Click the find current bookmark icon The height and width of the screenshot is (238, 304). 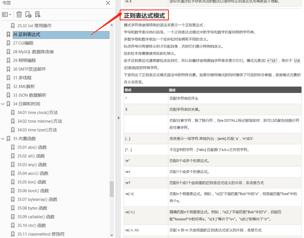pos(38,15)
